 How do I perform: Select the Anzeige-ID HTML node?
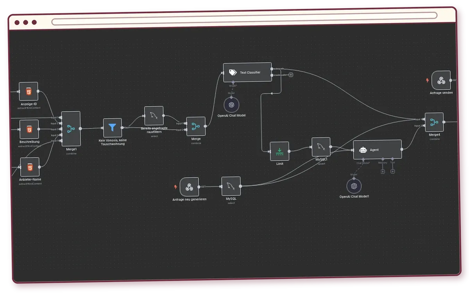pos(29,91)
